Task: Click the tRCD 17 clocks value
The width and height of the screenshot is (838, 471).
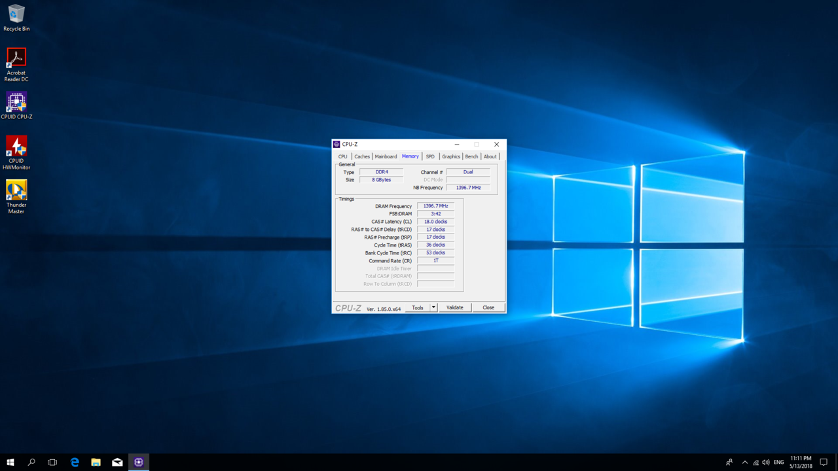Action: tap(435, 230)
